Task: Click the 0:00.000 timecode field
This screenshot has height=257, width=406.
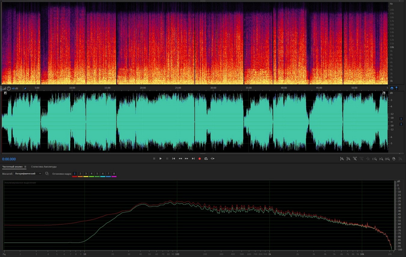Action: tap(9, 159)
